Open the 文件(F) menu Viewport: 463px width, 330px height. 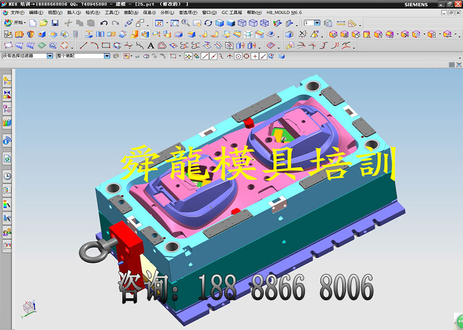17,12
